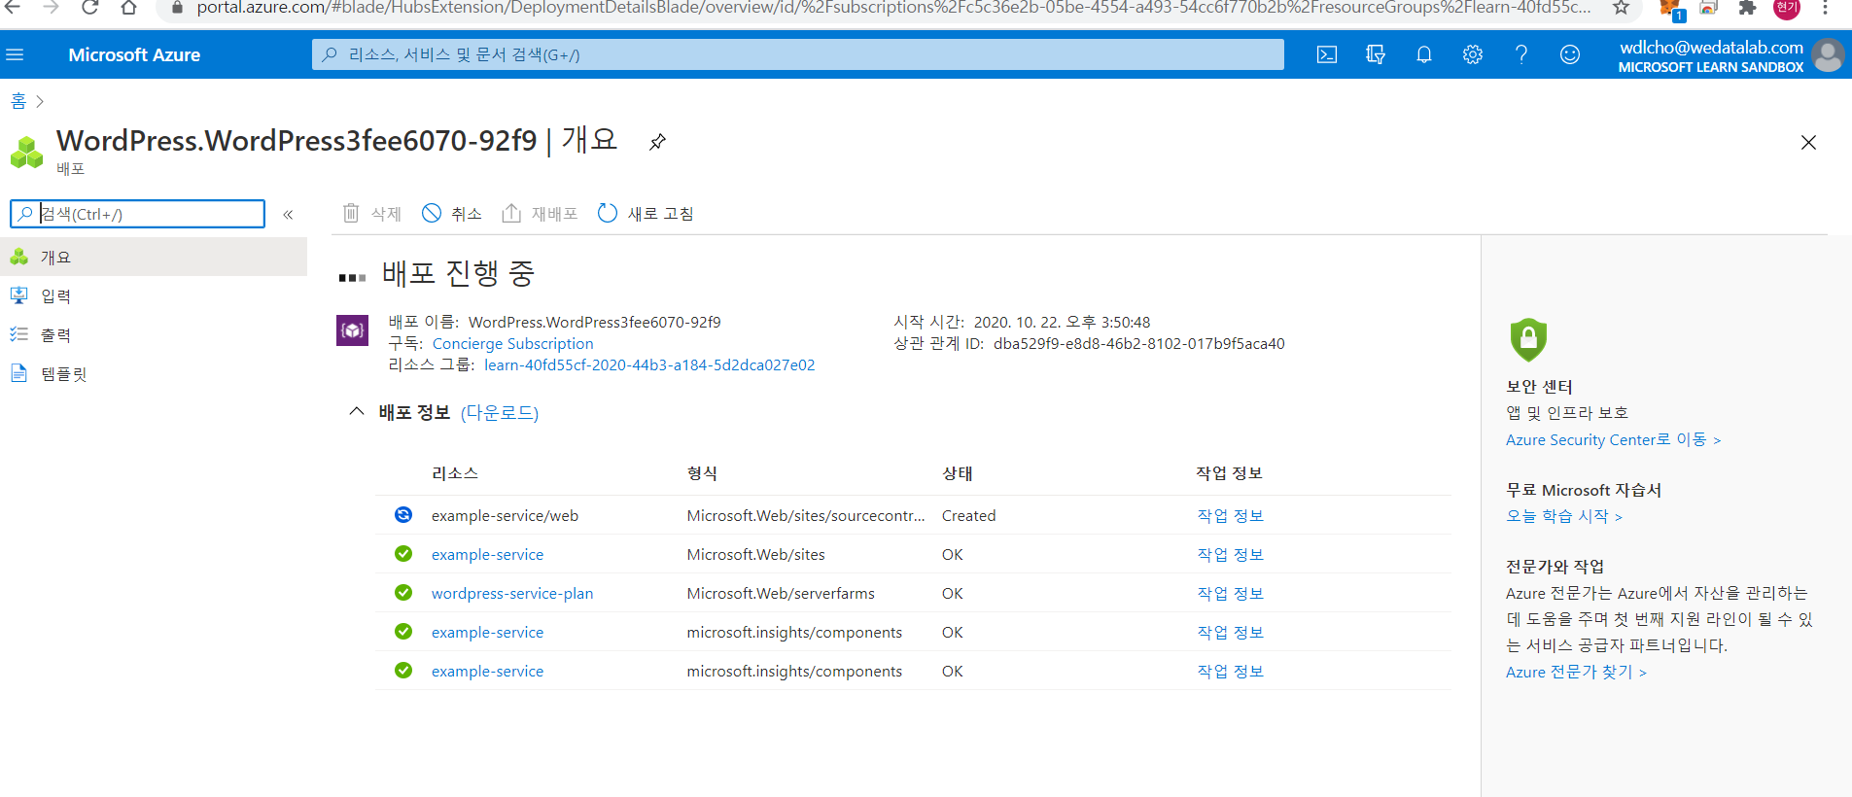Open the feedback smiley icon

tap(1570, 54)
